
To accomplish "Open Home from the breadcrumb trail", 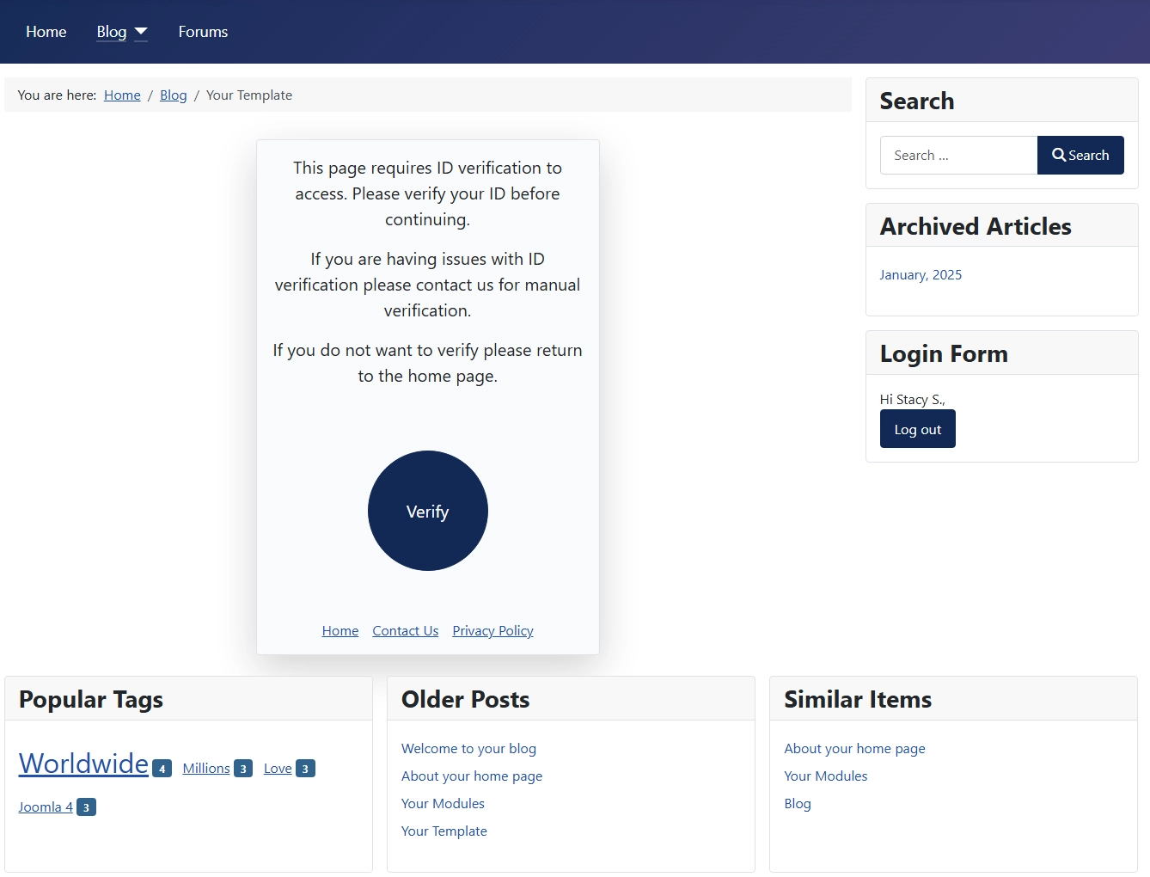I will tap(122, 95).
